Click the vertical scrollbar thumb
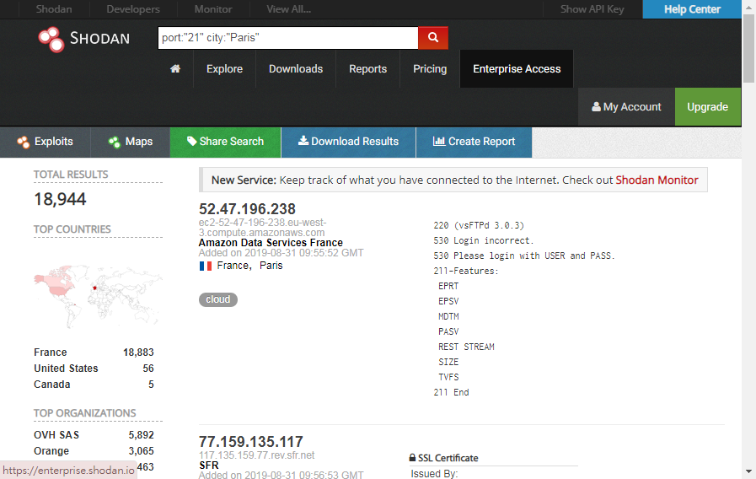 pos(748,48)
